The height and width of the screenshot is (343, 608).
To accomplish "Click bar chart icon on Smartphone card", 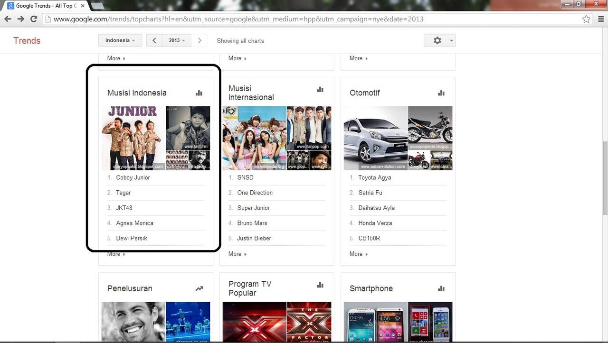I will click(441, 288).
